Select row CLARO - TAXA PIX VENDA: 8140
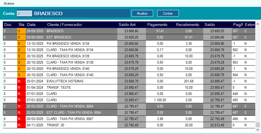 click(x=129, y=75)
